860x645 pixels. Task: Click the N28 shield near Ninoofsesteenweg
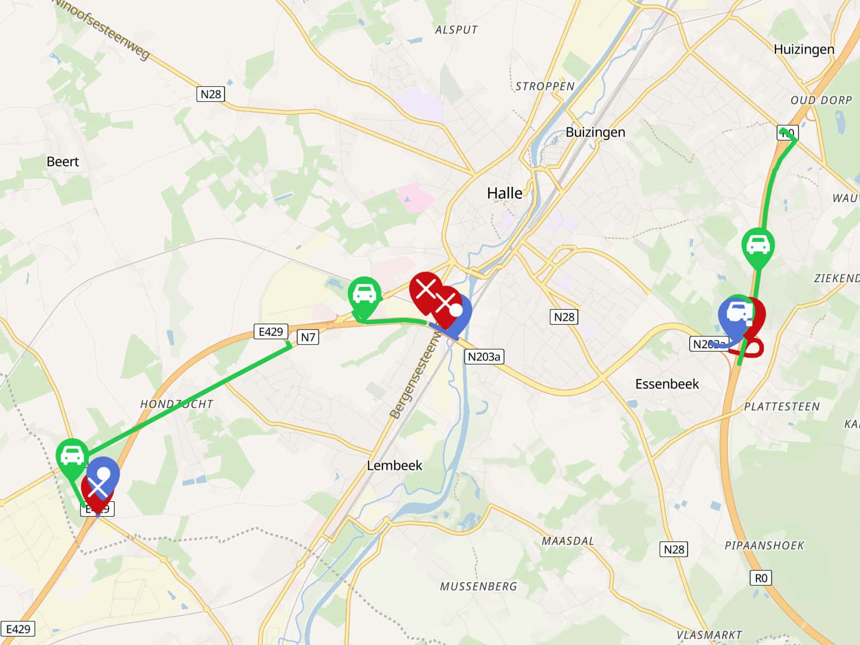[x=211, y=94]
